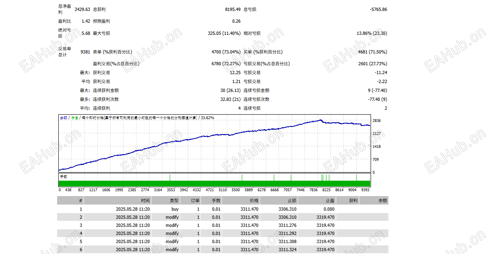
Task: Click the 连续获利金额 label
Action: point(106,90)
